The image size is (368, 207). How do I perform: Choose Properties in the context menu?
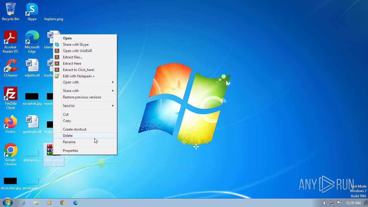(x=85, y=151)
